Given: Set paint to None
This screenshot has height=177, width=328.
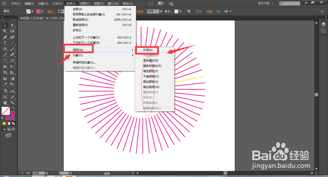Looking at the screenshot, I should click(13, 123).
